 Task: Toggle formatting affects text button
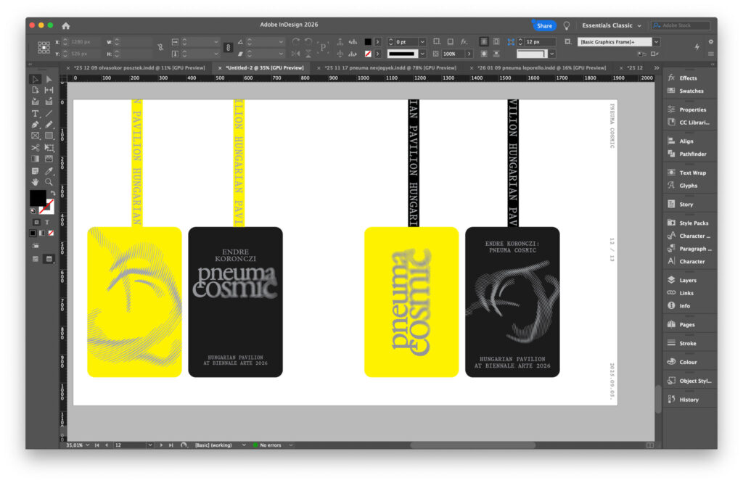tap(48, 222)
